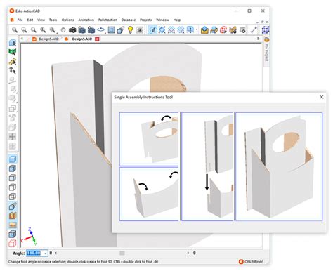This screenshot has width=333, height=271.
Task: Click the red outlined cube icon
Action: click(x=13, y=244)
